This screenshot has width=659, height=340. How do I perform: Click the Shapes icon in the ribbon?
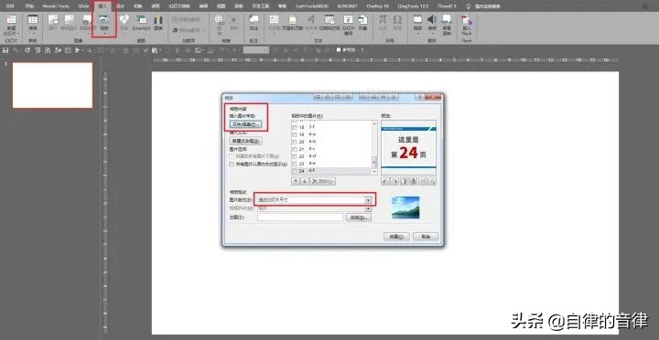click(x=124, y=20)
